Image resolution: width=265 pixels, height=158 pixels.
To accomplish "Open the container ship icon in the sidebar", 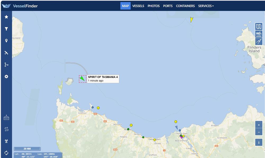I will coord(6,117).
